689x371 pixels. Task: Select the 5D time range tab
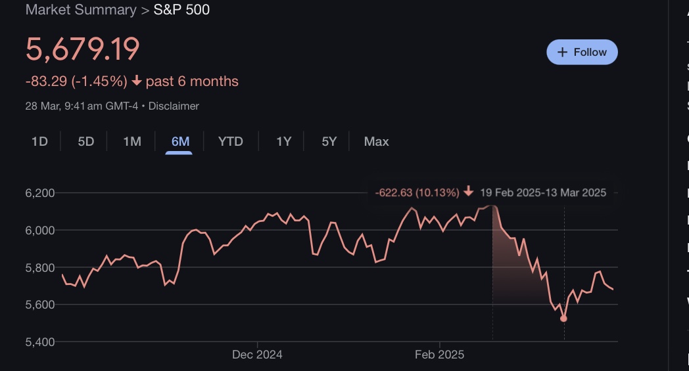click(x=86, y=141)
